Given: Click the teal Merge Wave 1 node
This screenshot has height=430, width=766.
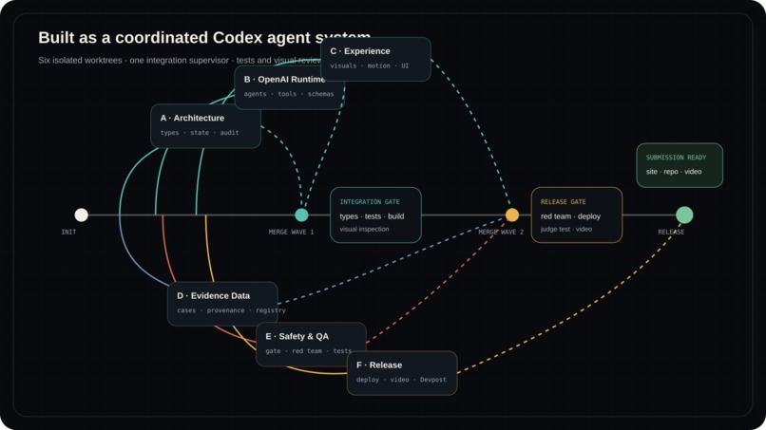Looking at the screenshot, I should point(301,215).
